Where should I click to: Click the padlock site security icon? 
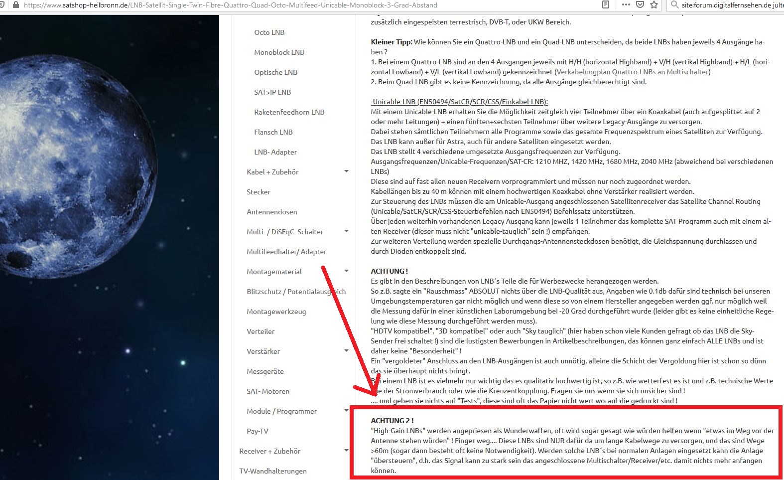pyautogui.click(x=15, y=5)
